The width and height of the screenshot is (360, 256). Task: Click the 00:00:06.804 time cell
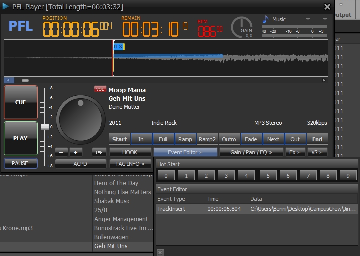pos(228,209)
